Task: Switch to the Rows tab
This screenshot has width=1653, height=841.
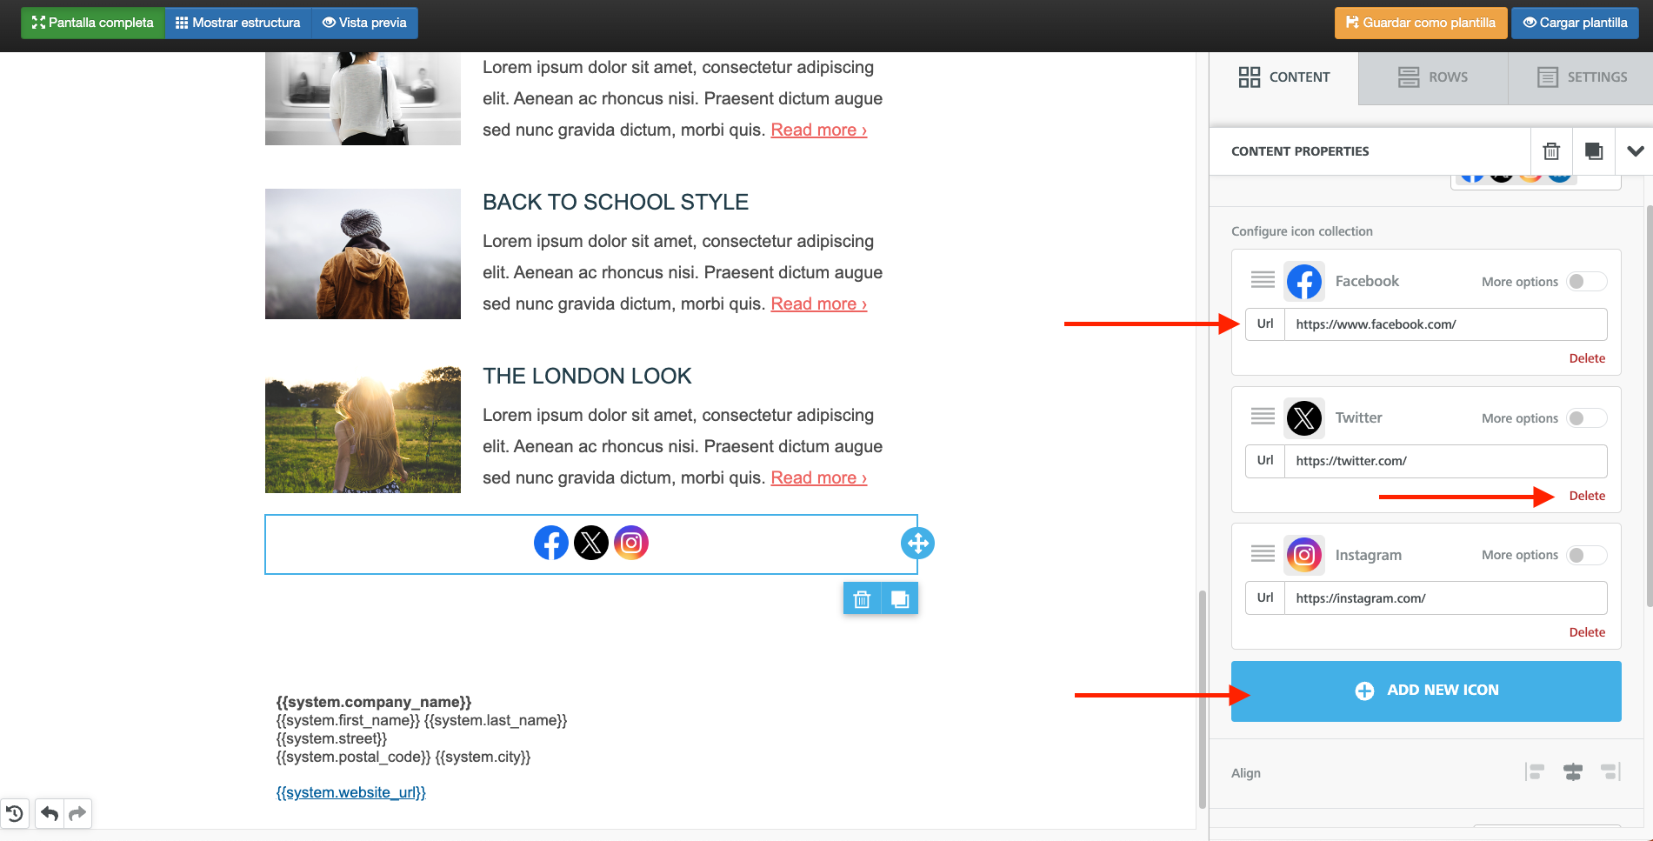Action: tap(1432, 77)
